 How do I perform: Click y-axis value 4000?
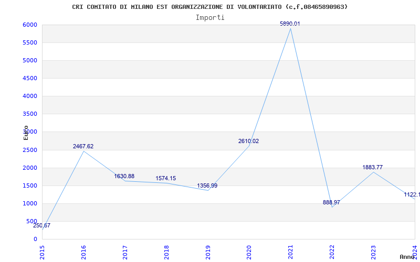pyautogui.click(x=30, y=96)
